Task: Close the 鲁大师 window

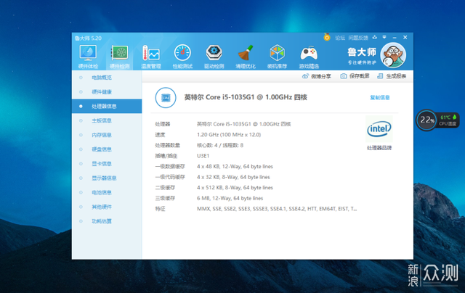Action: pyautogui.click(x=405, y=37)
